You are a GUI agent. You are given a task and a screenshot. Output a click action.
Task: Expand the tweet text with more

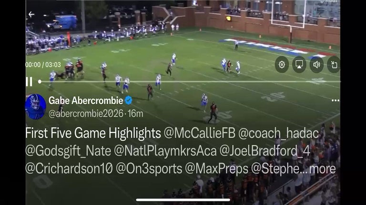pyautogui.click(x=323, y=169)
